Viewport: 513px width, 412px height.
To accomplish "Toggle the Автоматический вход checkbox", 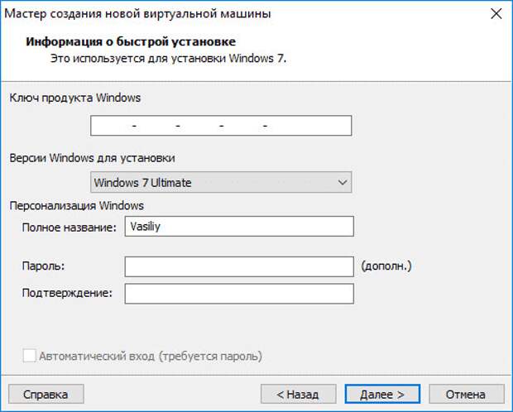I will (x=30, y=356).
